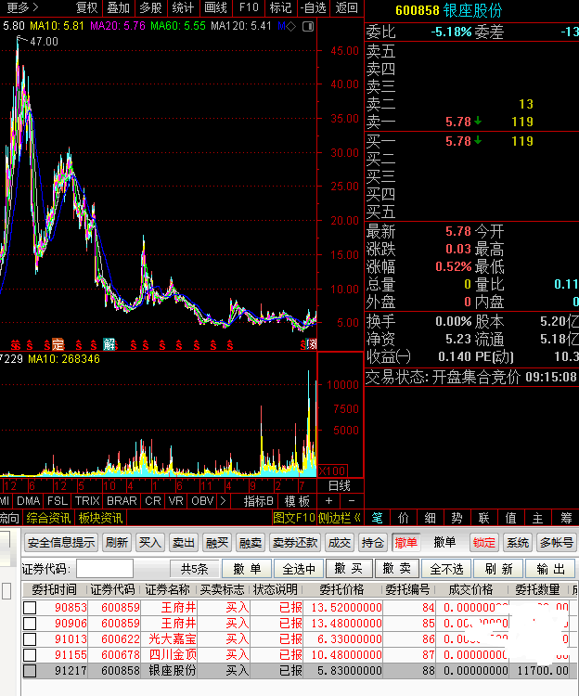Switch to the 主 side tab

coord(538,518)
